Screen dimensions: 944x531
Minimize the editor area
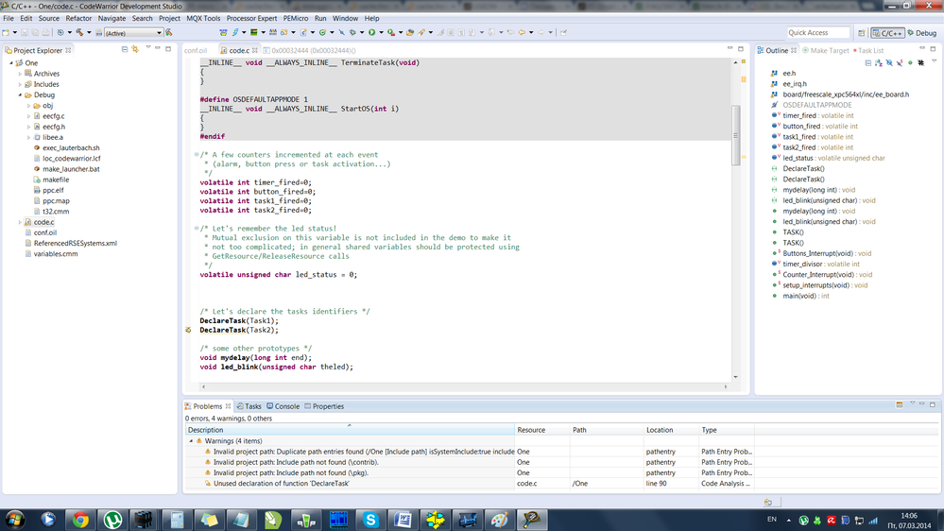coord(729,48)
